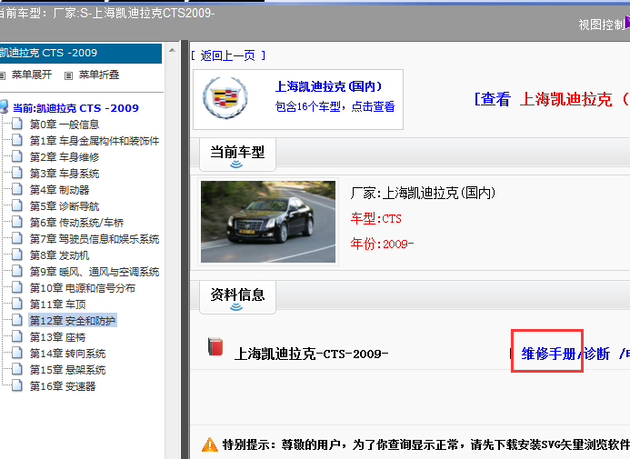The width and height of the screenshot is (630, 459).
Task: Open chapter 第12章 安全和防护
Action: (x=73, y=321)
